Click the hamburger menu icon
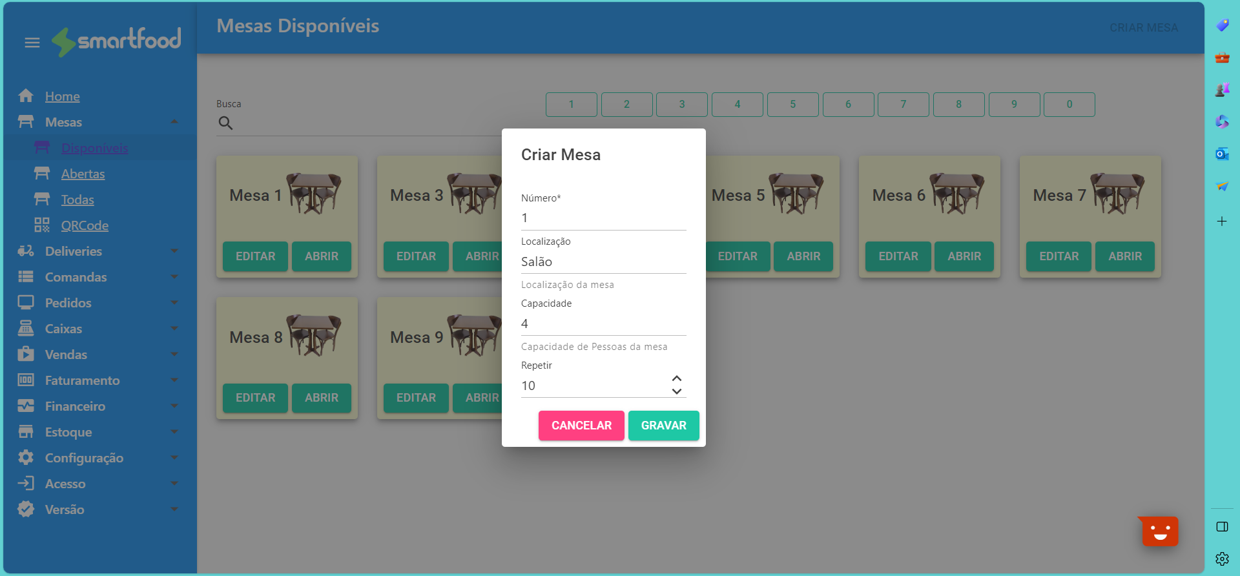This screenshot has height=576, width=1240. [x=32, y=43]
